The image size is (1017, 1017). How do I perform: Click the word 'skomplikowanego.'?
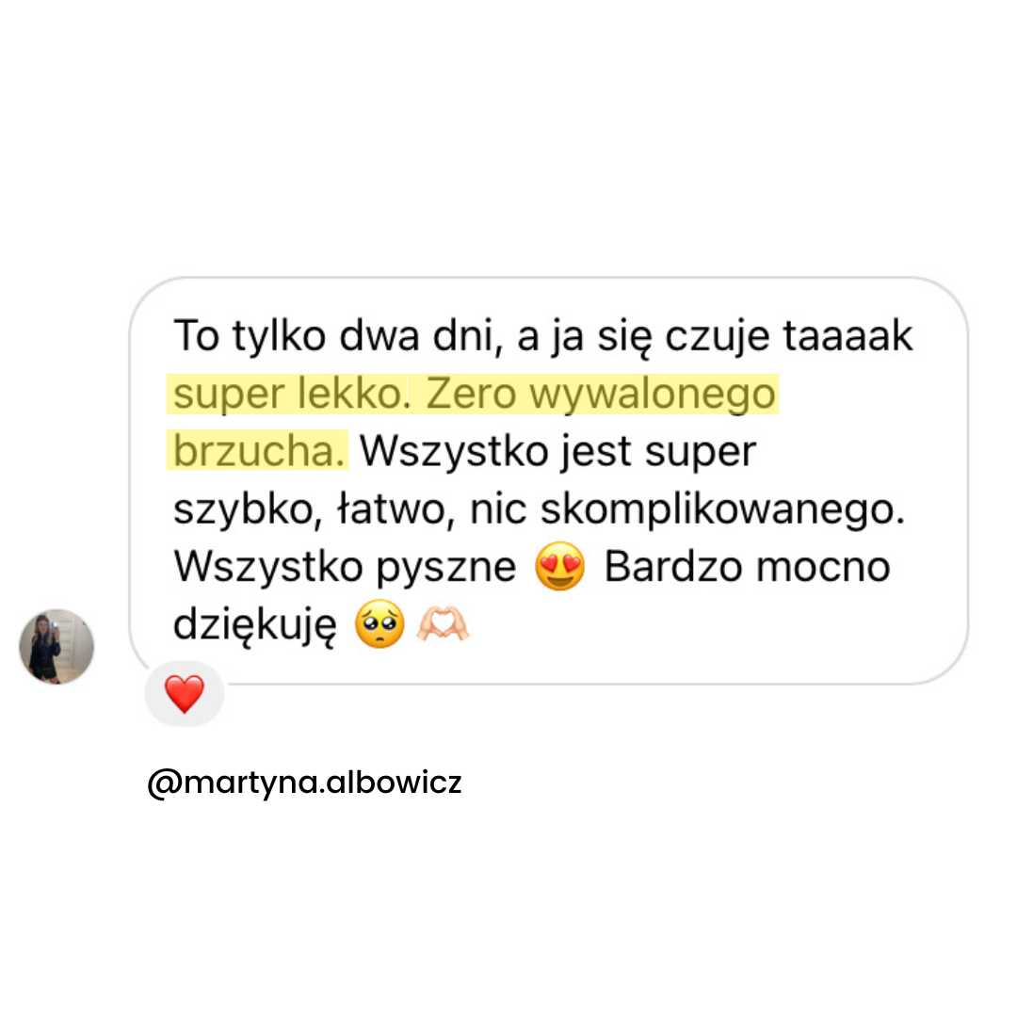pyautogui.click(x=722, y=509)
